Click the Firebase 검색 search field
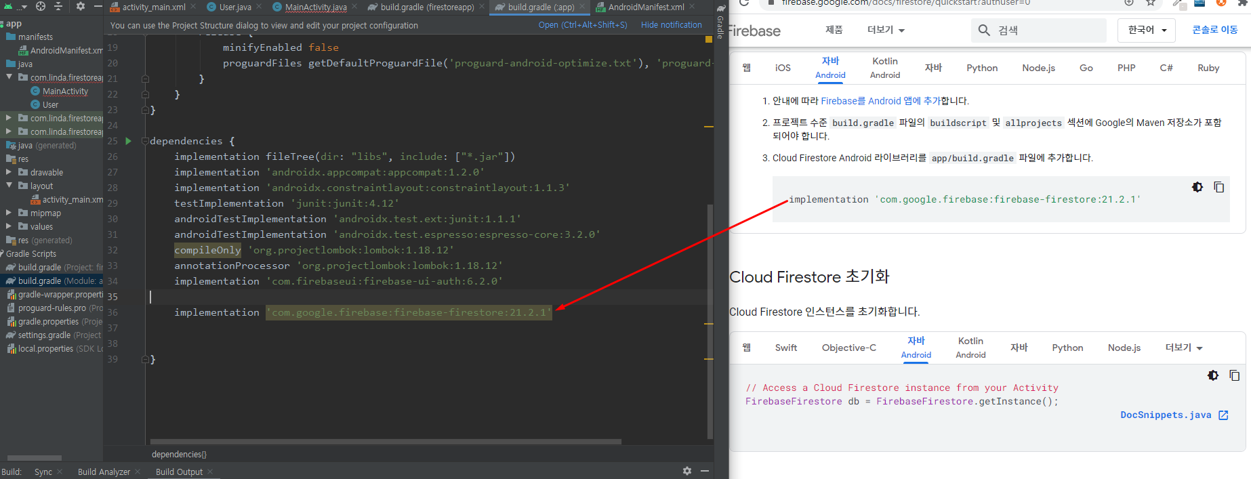 click(x=1039, y=30)
